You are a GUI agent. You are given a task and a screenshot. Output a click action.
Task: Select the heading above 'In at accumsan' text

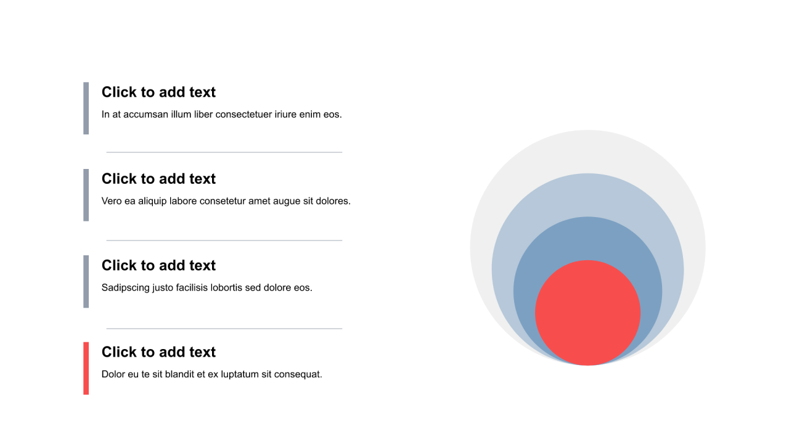(158, 92)
